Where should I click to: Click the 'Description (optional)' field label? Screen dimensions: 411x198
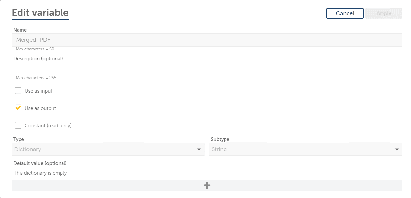(38, 59)
